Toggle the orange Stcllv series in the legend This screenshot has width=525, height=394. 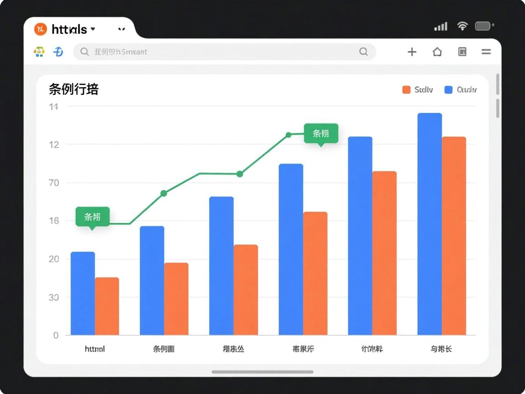pyautogui.click(x=422, y=89)
